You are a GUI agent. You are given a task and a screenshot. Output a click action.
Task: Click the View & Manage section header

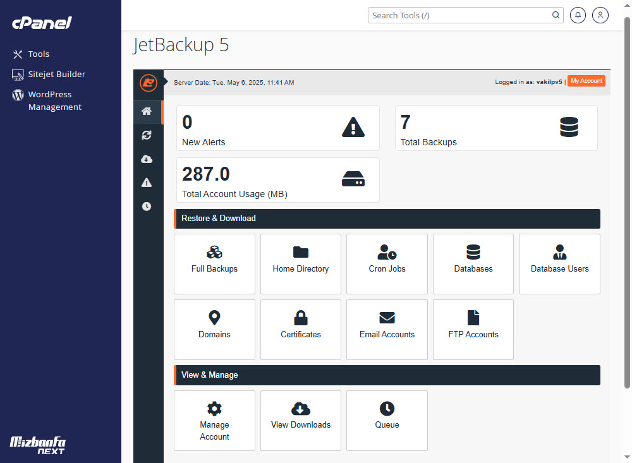coord(387,375)
